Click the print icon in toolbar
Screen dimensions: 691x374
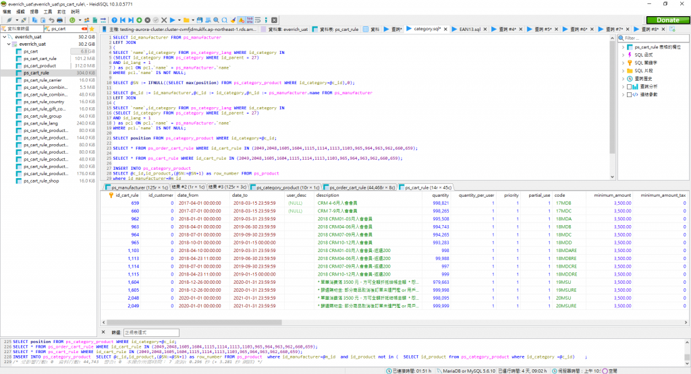60,20
